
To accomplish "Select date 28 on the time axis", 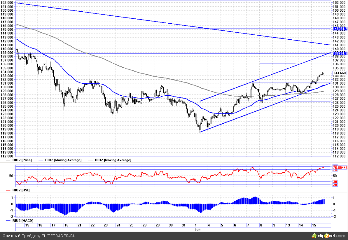I will tap(144, 225).
